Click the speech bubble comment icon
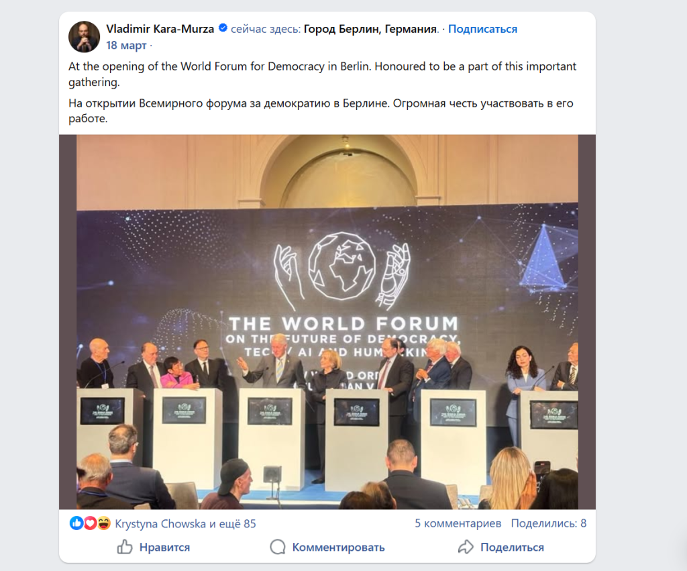The width and height of the screenshot is (687, 571). [x=277, y=546]
